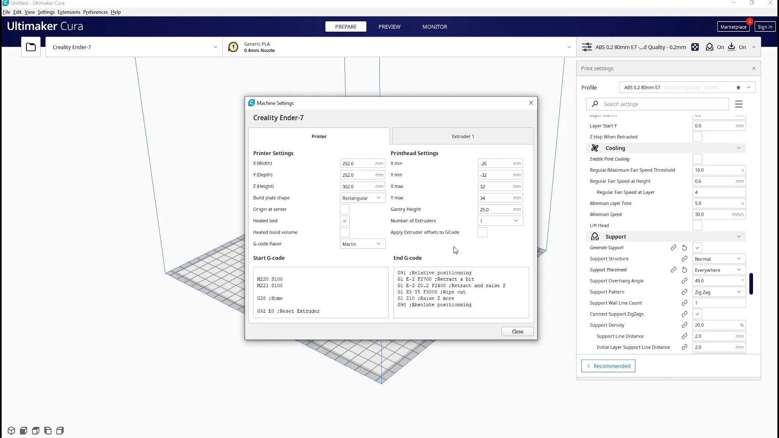Click the Recommended button
Screen dimensions: 779x438
608,366
